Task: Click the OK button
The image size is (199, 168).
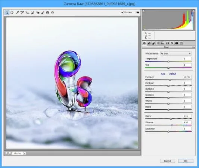Action: 186,161
